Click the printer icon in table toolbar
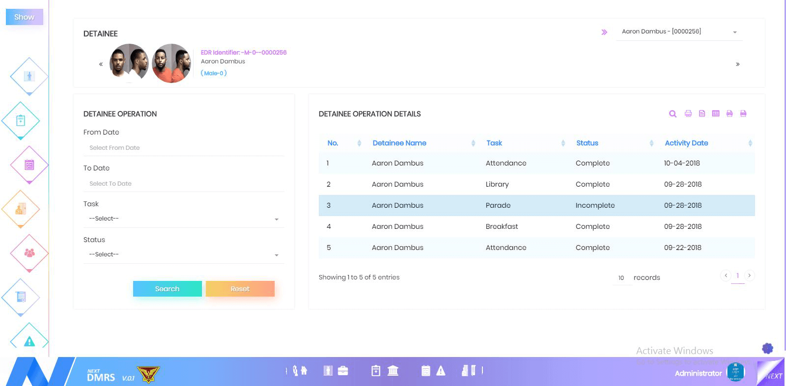Screen dimensions: 786x386 688,114
